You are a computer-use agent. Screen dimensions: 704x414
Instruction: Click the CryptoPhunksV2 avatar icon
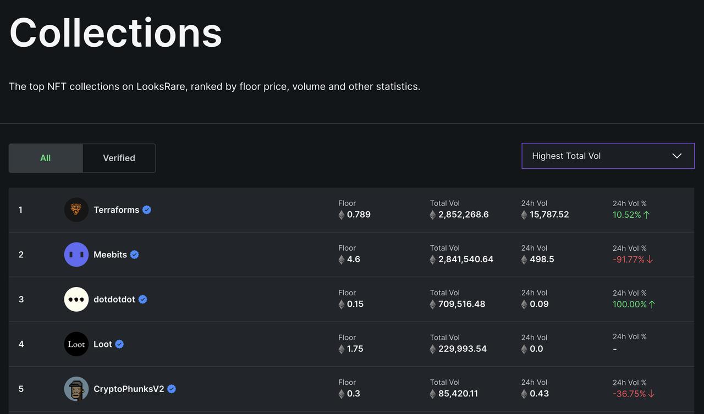click(76, 389)
